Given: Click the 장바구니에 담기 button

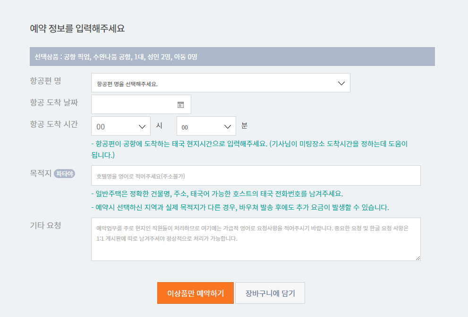Looking at the screenshot, I should 270,293.
